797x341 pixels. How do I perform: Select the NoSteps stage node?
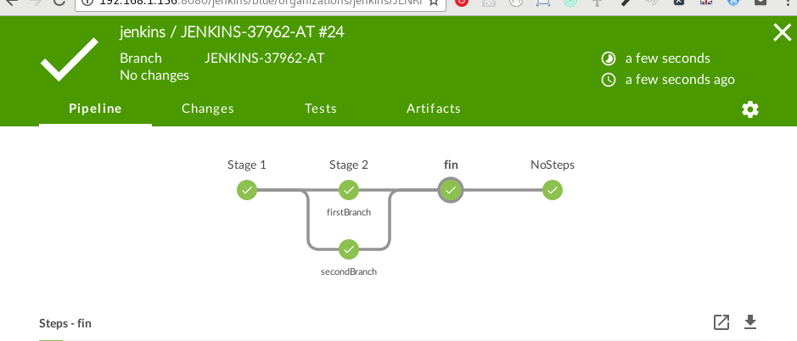[x=553, y=190]
